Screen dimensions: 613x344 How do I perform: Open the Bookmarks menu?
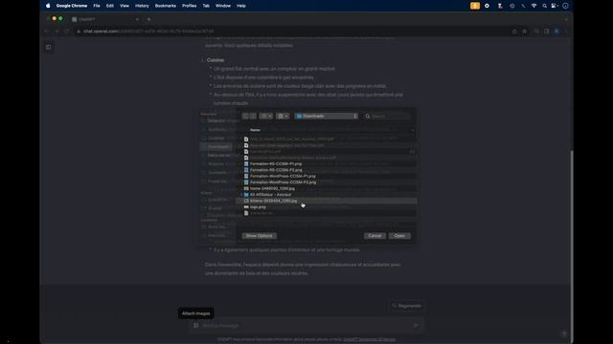(x=166, y=6)
